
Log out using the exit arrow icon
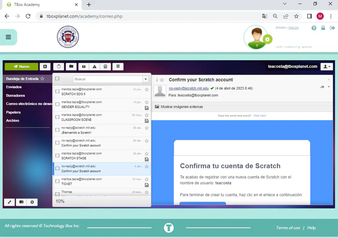(332, 28)
